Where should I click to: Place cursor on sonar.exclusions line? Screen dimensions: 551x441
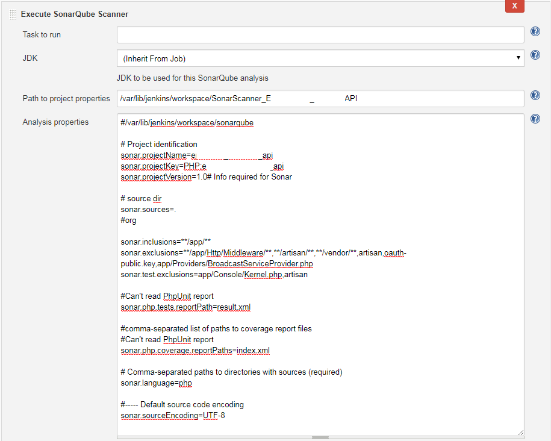pyautogui.click(x=263, y=258)
